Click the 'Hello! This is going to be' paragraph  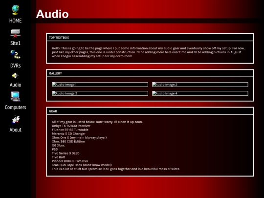[x=148, y=52]
